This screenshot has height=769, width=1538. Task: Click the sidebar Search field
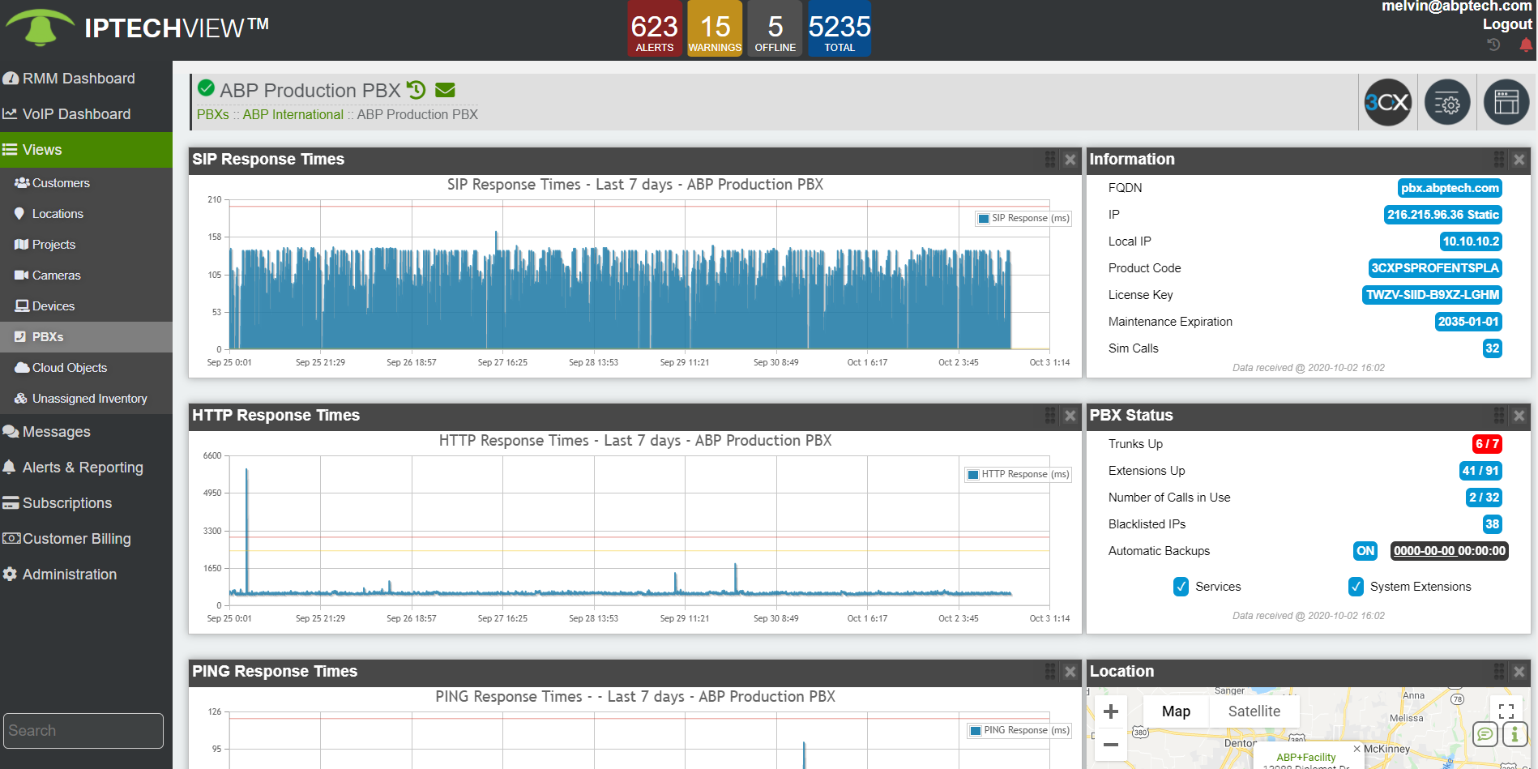pyautogui.click(x=83, y=731)
